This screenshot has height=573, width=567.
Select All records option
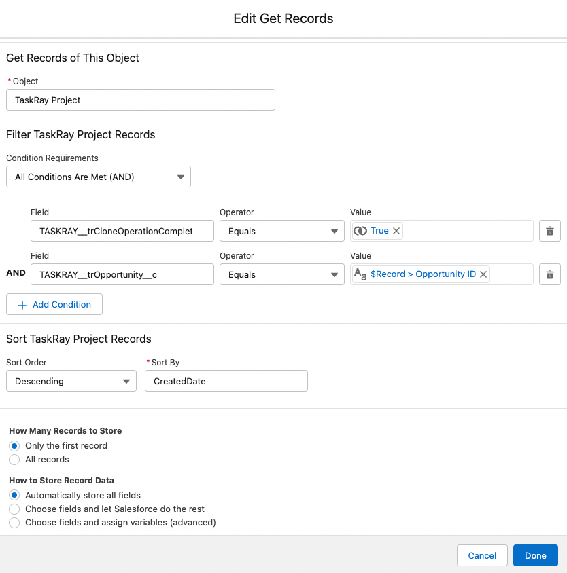pos(14,460)
